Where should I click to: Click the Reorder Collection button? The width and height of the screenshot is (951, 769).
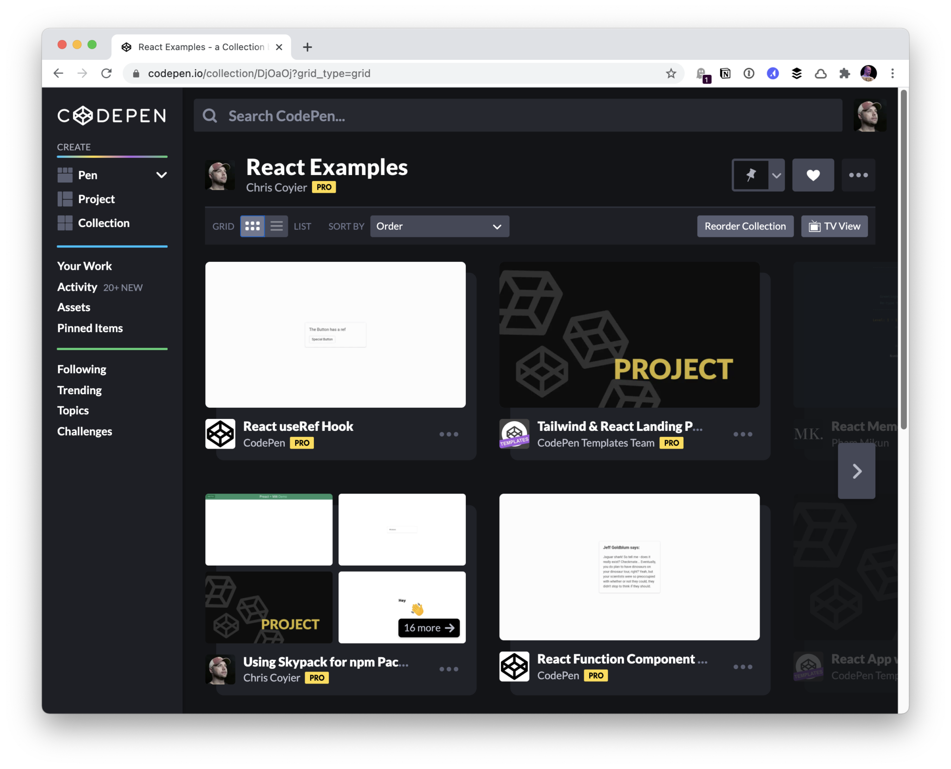point(744,226)
